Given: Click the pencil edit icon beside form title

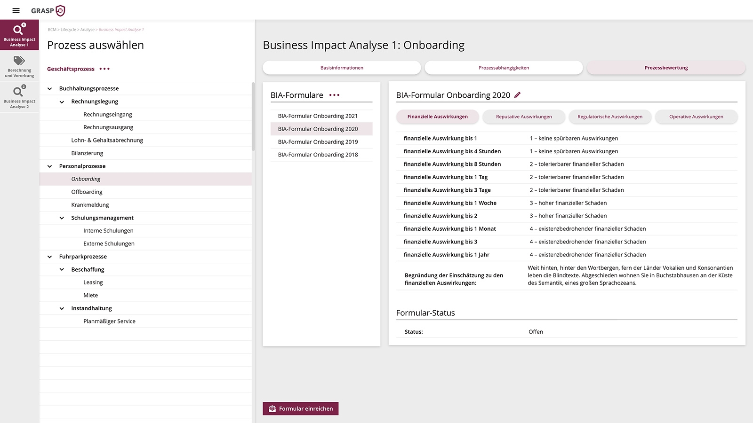Looking at the screenshot, I should [518, 95].
